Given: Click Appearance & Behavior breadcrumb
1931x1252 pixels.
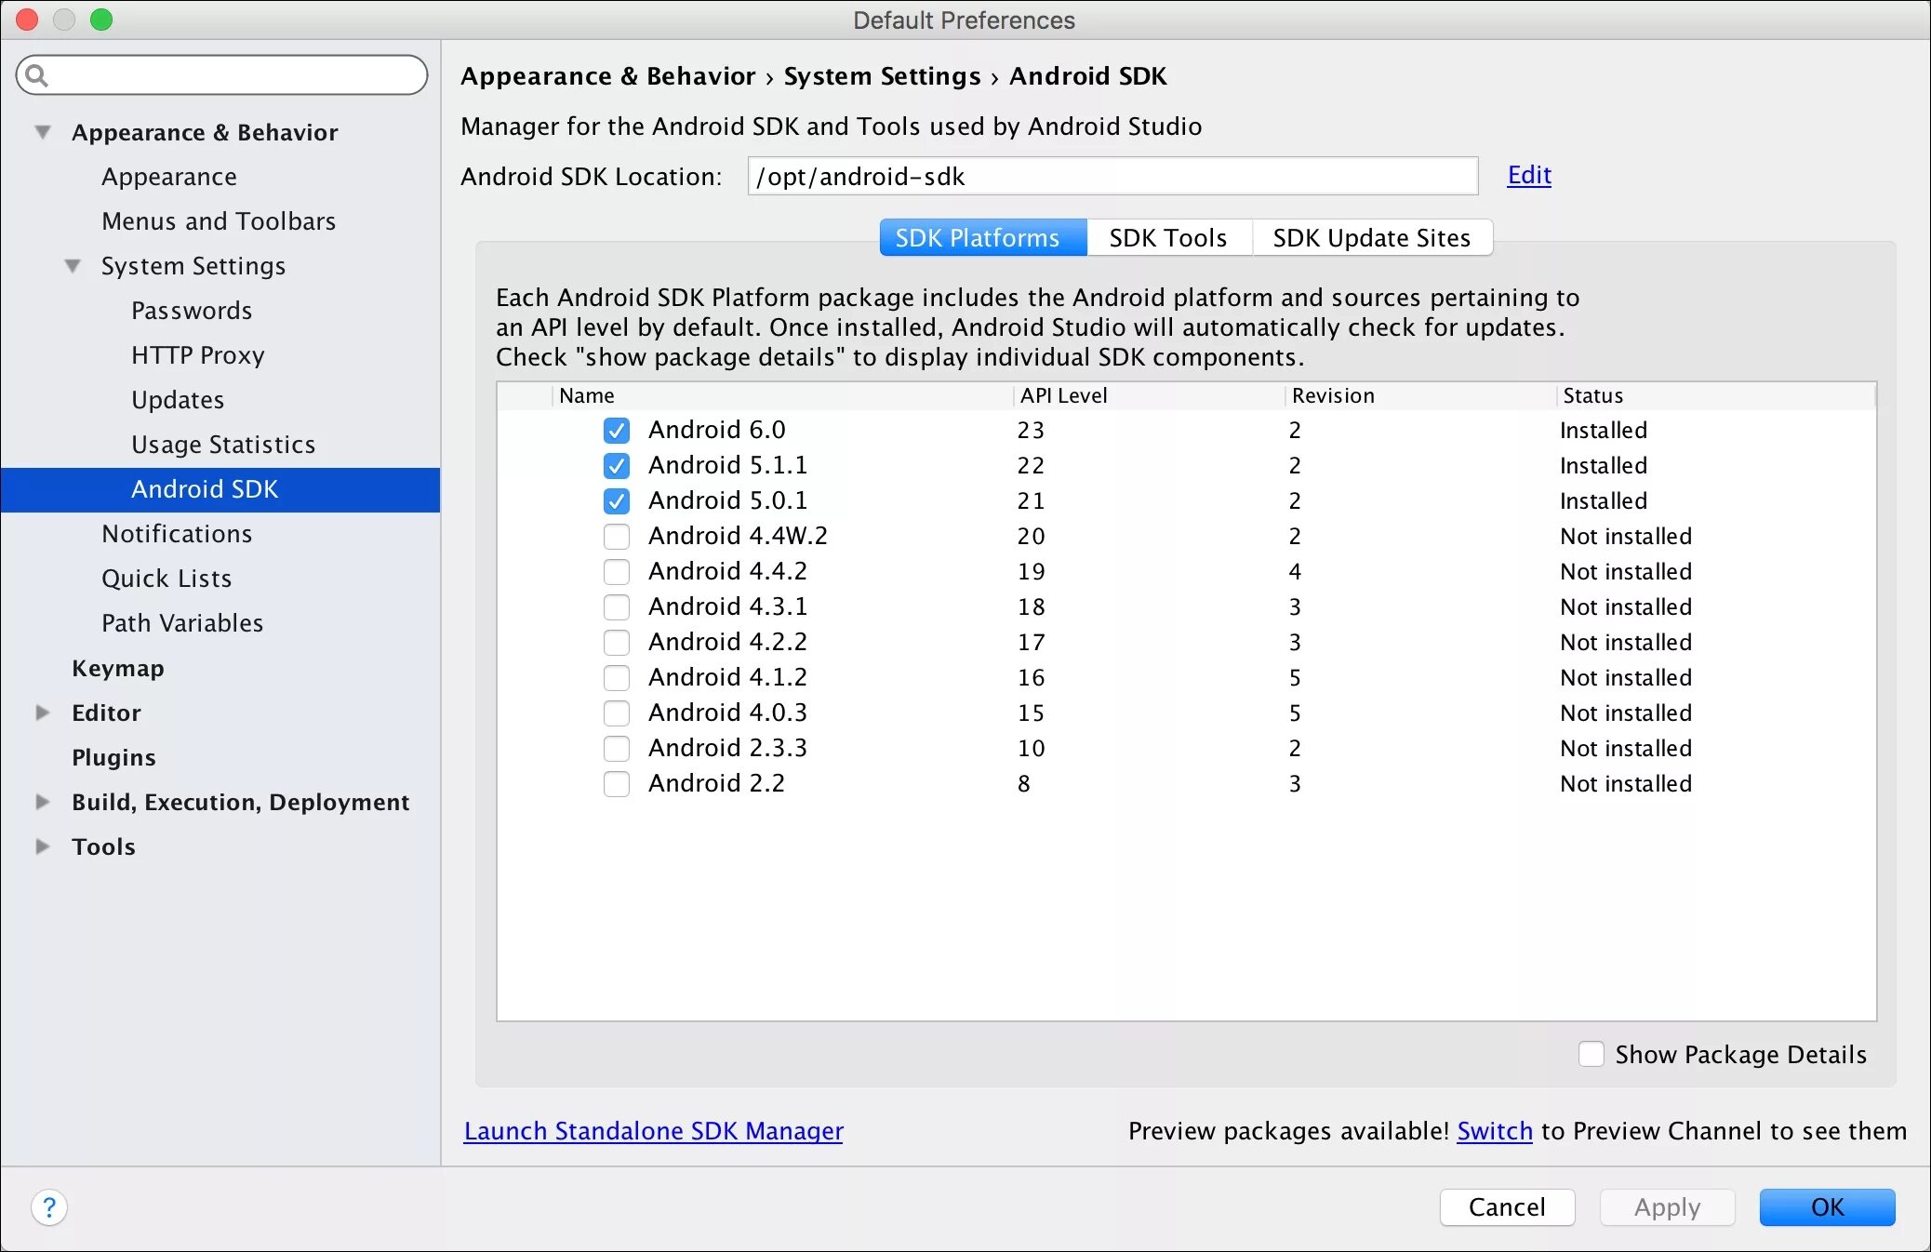Looking at the screenshot, I should (x=608, y=76).
